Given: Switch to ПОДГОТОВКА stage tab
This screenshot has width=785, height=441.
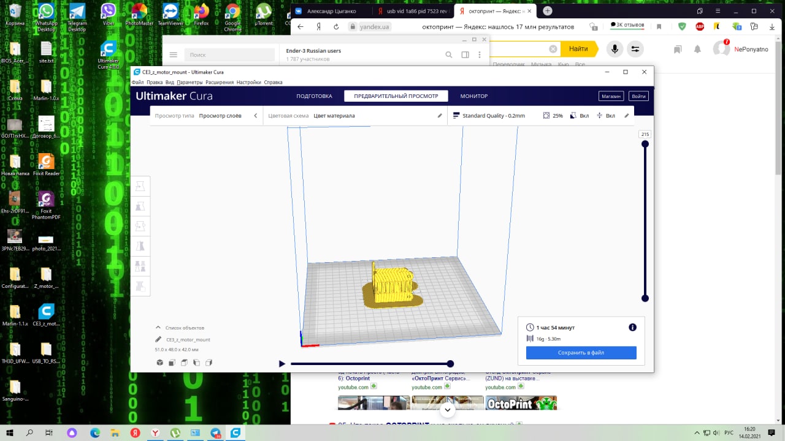Looking at the screenshot, I should pyautogui.click(x=314, y=96).
